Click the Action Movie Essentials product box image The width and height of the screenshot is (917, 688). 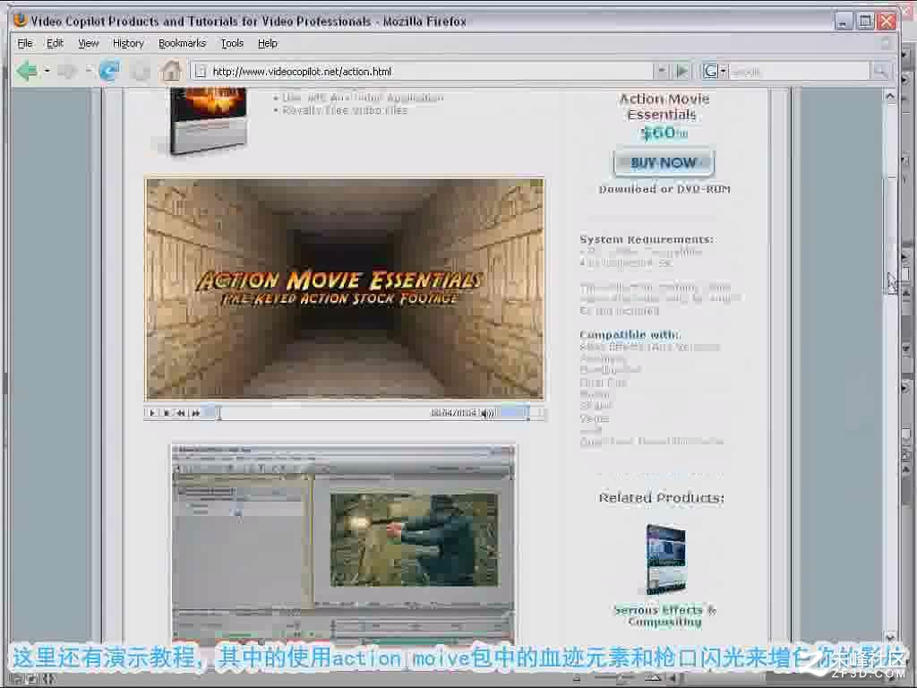(208, 121)
